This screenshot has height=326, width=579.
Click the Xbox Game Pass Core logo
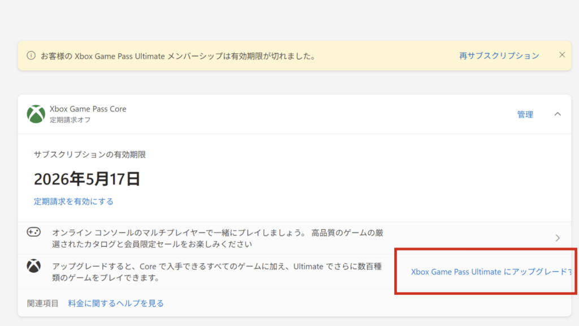coord(36,114)
